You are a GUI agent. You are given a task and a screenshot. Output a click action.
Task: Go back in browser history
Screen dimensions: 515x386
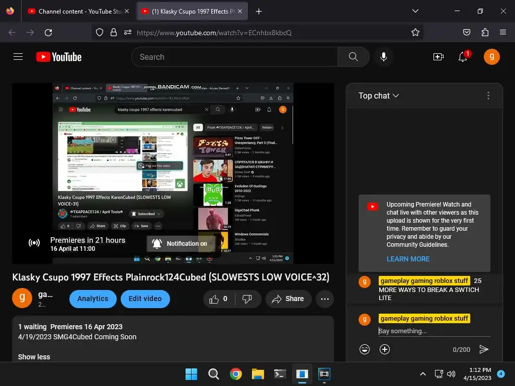coord(12,33)
